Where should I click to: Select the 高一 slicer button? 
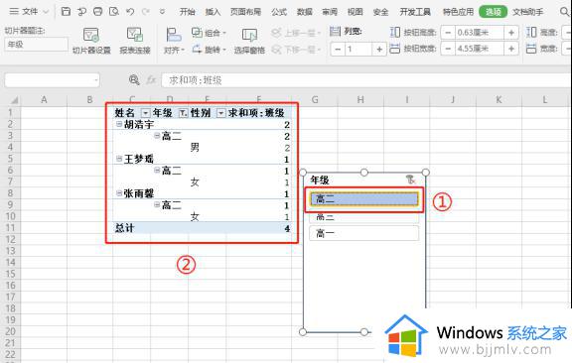click(363, 233)
